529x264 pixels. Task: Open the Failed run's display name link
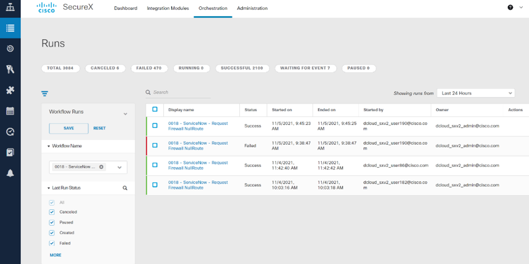click(198, 146)
